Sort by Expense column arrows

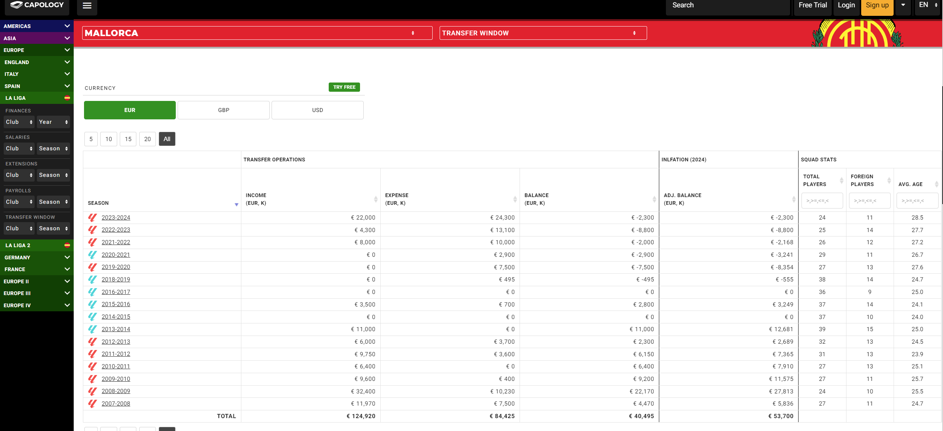[515, 199]
